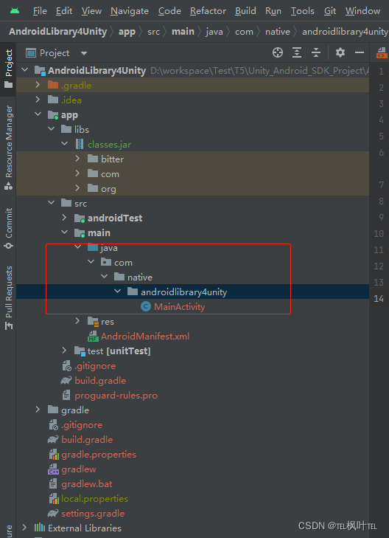
Task: Select the src folder row
Action: click(x=192, y=203)
